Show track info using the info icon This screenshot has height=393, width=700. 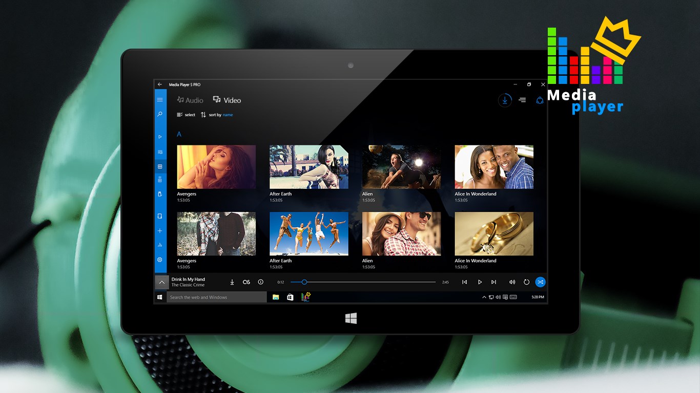click(260, 282)
